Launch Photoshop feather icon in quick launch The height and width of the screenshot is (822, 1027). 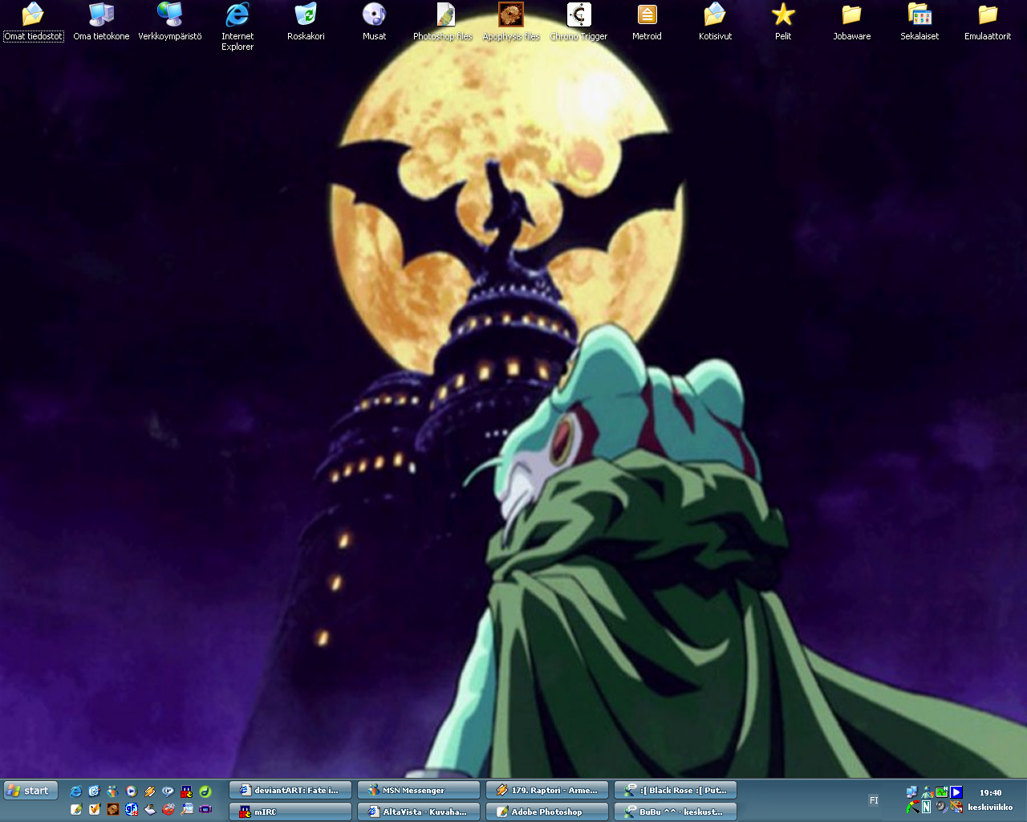(x=76, y=809)
